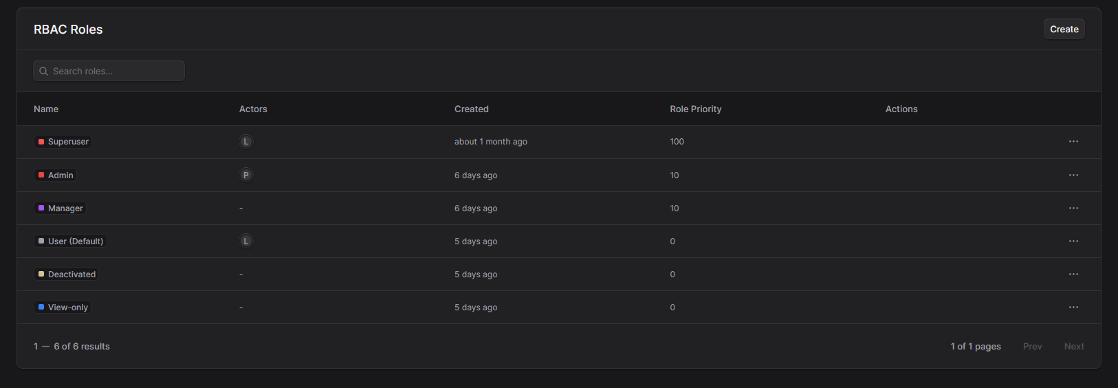
Task: Click the Actors column header
Action: click(x=253, y=109)
